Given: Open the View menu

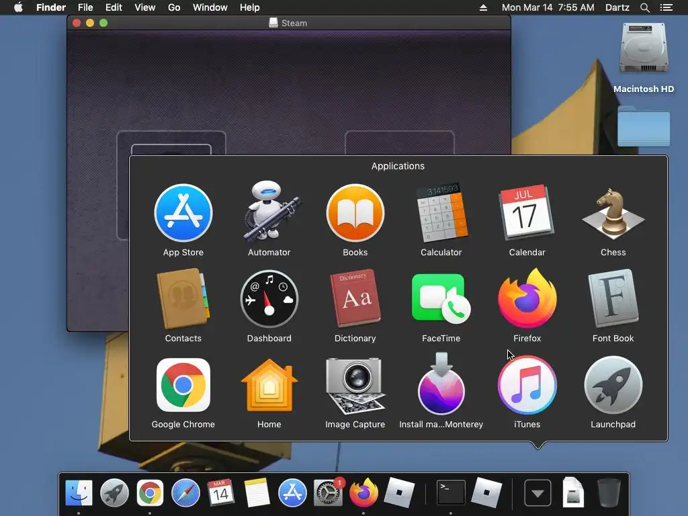Looking at the screenshot, I should point(145,7).
